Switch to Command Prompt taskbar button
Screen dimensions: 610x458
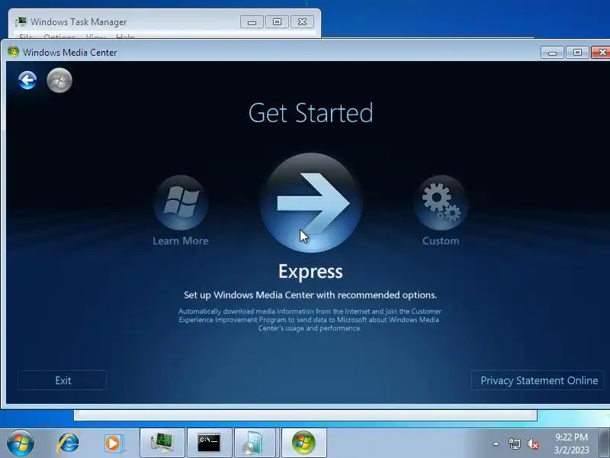[x=209, y=443]
